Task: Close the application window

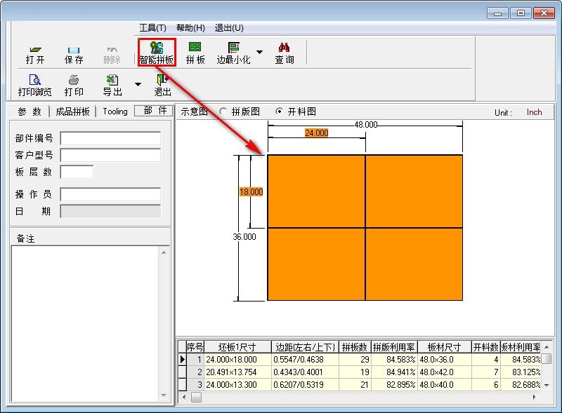Action: [544, 13]
